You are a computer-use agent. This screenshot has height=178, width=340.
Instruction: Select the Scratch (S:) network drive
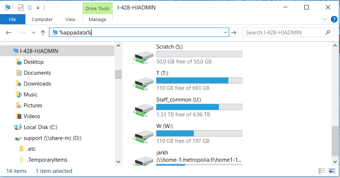pyautogui.click(x=187, y=54)
